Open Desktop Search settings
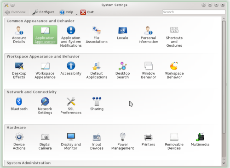 [122, 70]
